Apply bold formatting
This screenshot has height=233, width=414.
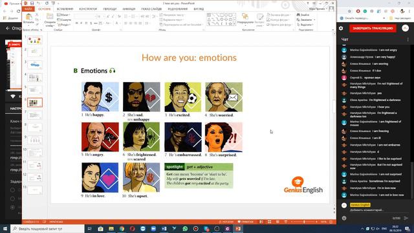click(x=76, y=23)
